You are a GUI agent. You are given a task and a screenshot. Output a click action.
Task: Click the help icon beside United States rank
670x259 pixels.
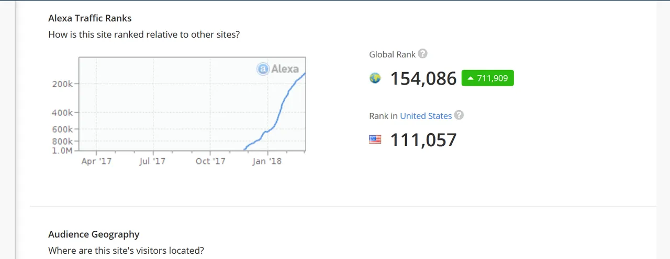[x=459, y=115]
